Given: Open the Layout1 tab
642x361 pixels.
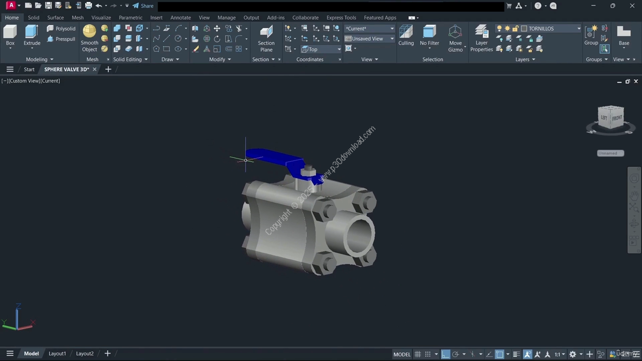Looking at the screenshot, I should coord(57,353).
